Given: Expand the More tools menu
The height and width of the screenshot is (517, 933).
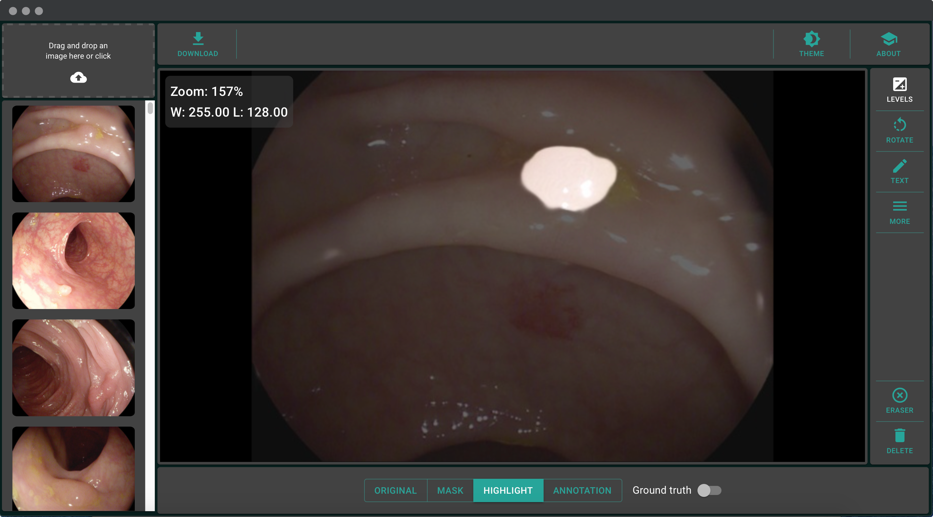Looking at the screenshot, I should click(899, 206).
